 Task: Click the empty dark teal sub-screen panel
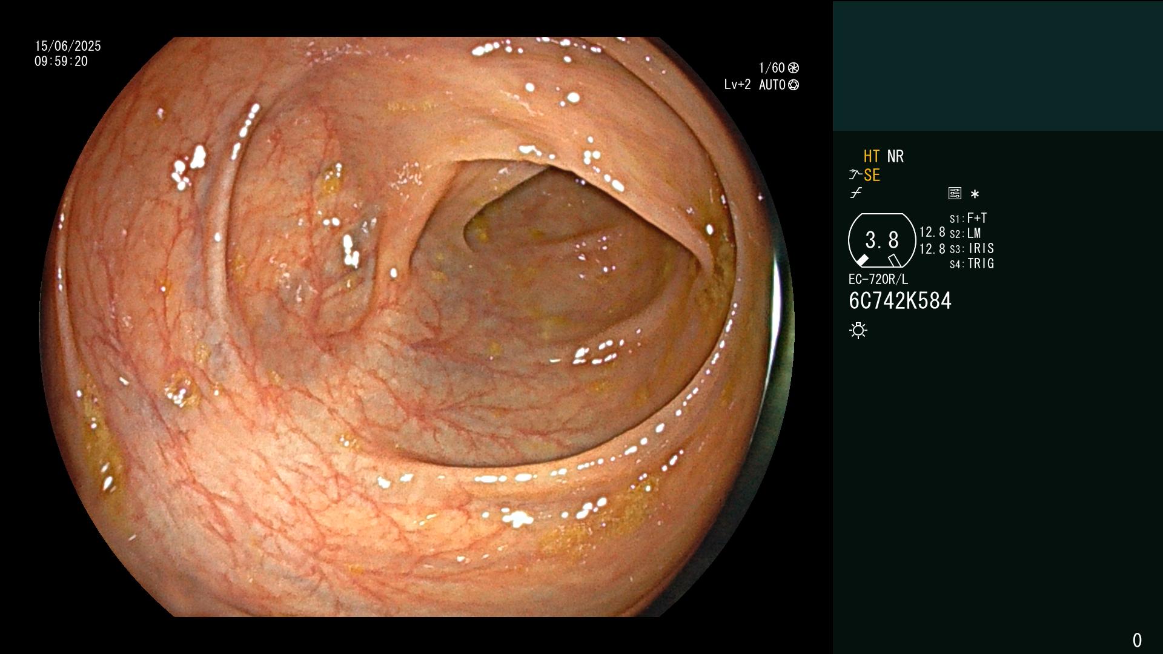tap(998, 65)
